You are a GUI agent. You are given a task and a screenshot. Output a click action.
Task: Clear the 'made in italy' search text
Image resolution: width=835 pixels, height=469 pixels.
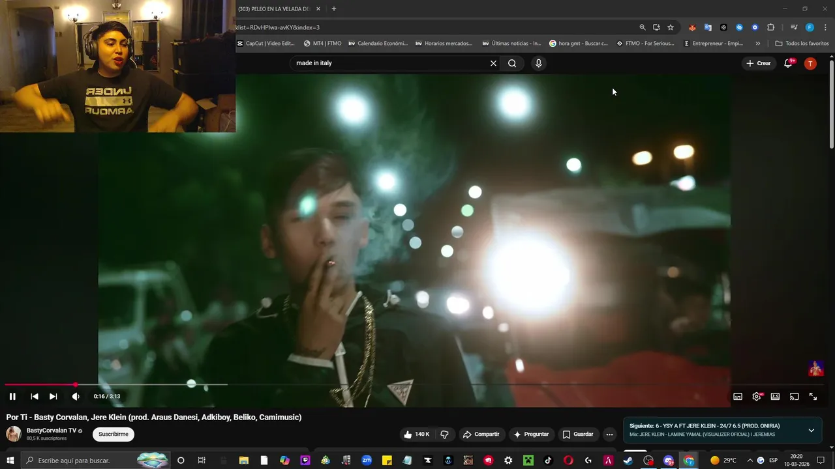tap(493, 63)
